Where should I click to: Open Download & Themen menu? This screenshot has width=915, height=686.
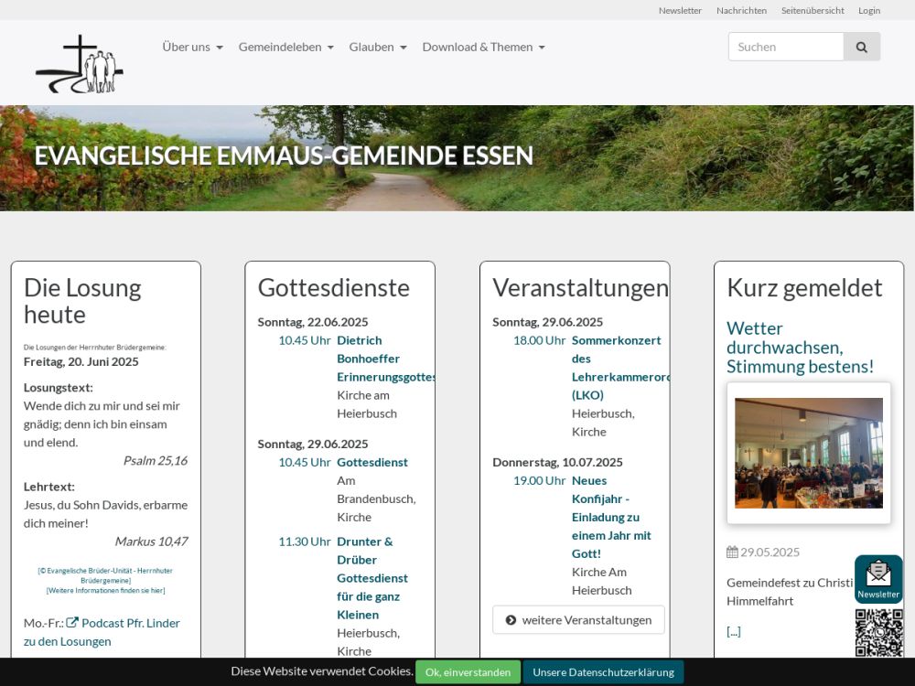click(x=483, y=47)
